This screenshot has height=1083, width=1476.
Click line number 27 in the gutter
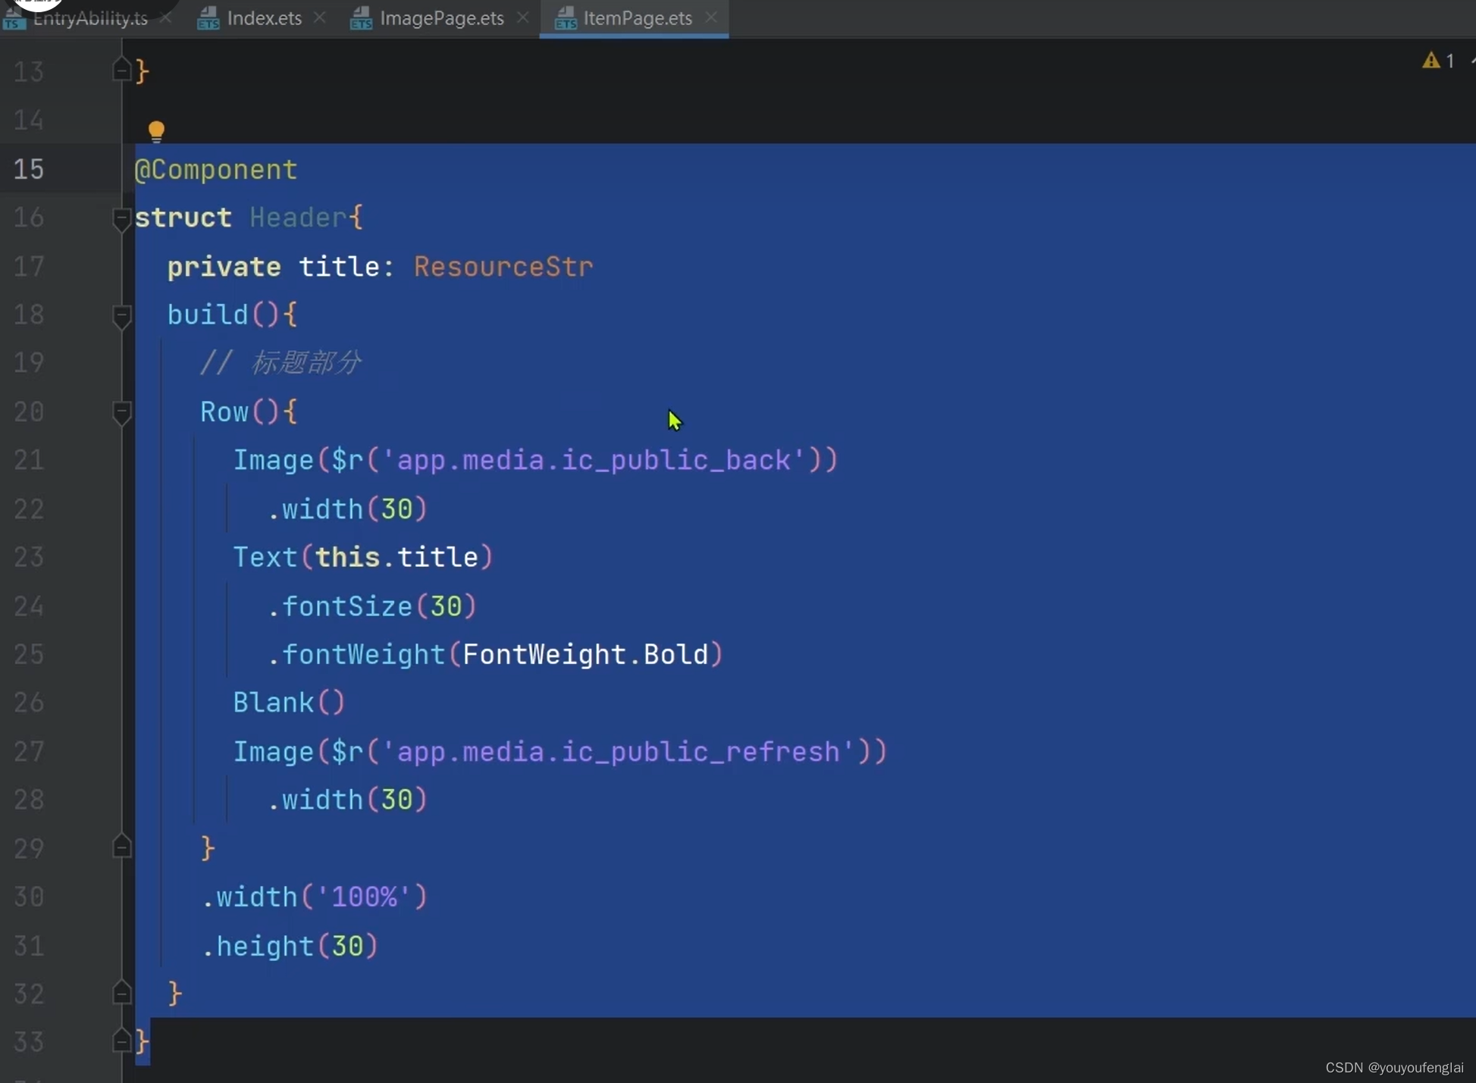point(29,751)
